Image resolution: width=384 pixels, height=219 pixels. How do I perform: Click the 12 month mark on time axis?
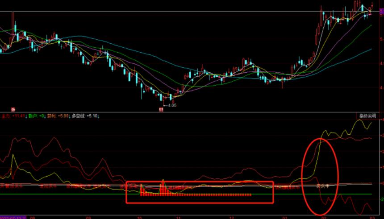[231, 217]
